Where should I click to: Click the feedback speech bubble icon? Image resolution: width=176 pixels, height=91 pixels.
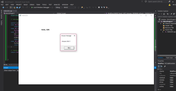pos(146,2)
